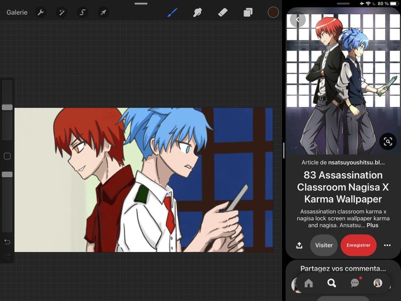The width and height of the screenshot is (401, 301).
Task: Tap the Partagez vos commenta... field
Action: coord(343,269)
